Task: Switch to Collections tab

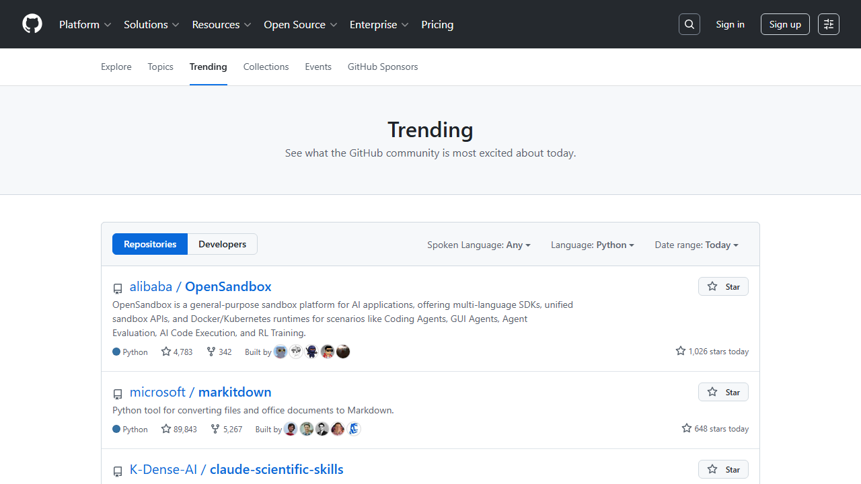Action: point(266,67)
